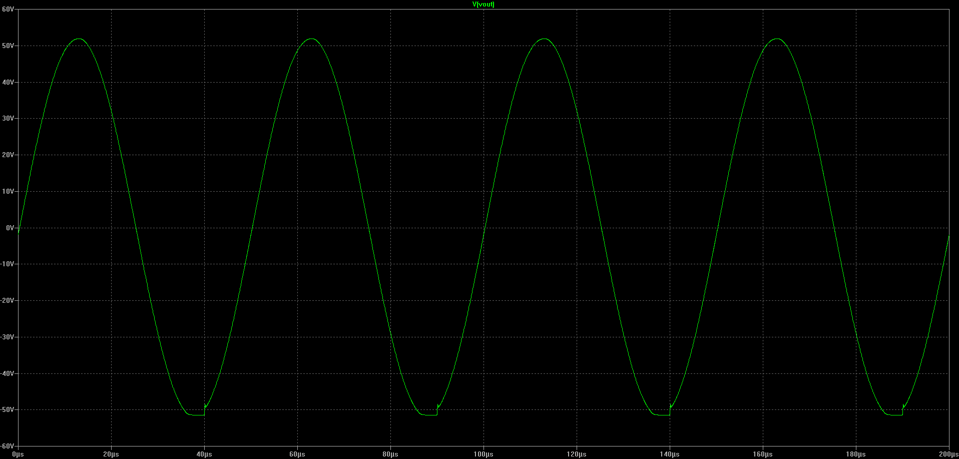Click the V(vout) trace label
Screen dimensions: 959x459
(x=484, y=5)
